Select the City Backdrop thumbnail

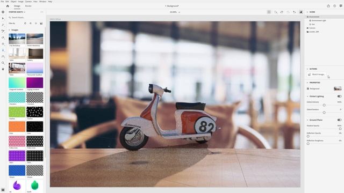pos(17,39)
